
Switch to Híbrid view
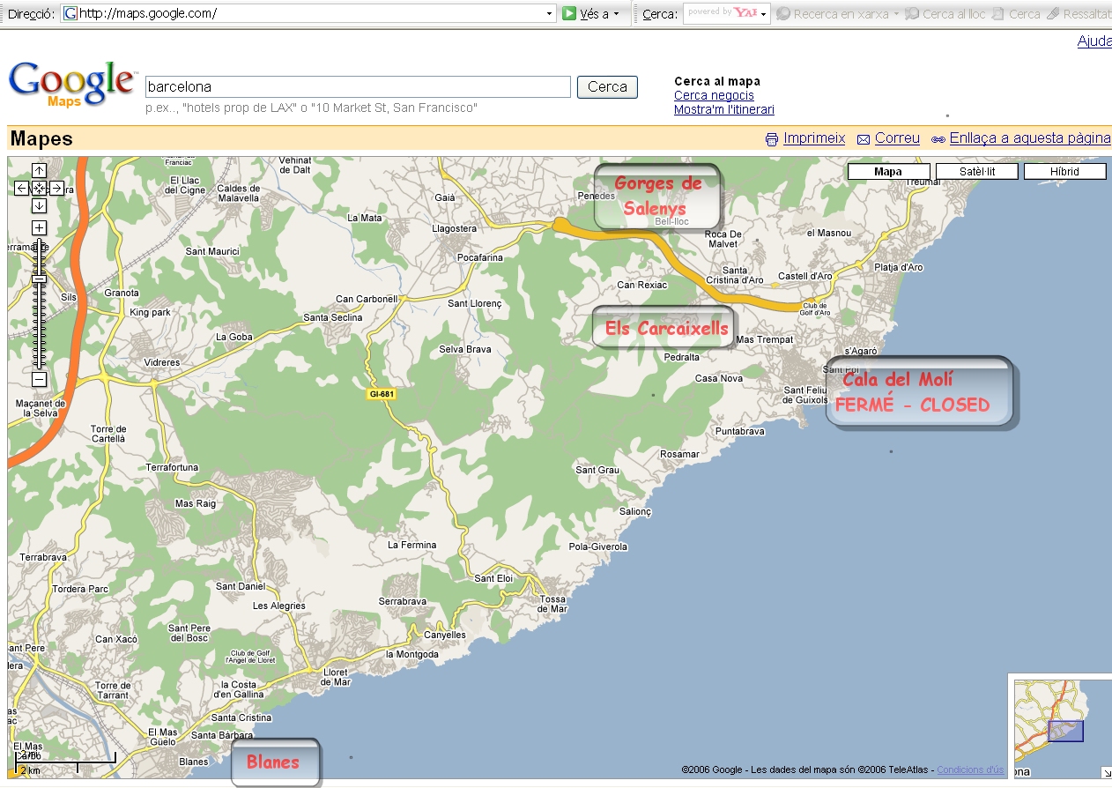point(1064,172)
